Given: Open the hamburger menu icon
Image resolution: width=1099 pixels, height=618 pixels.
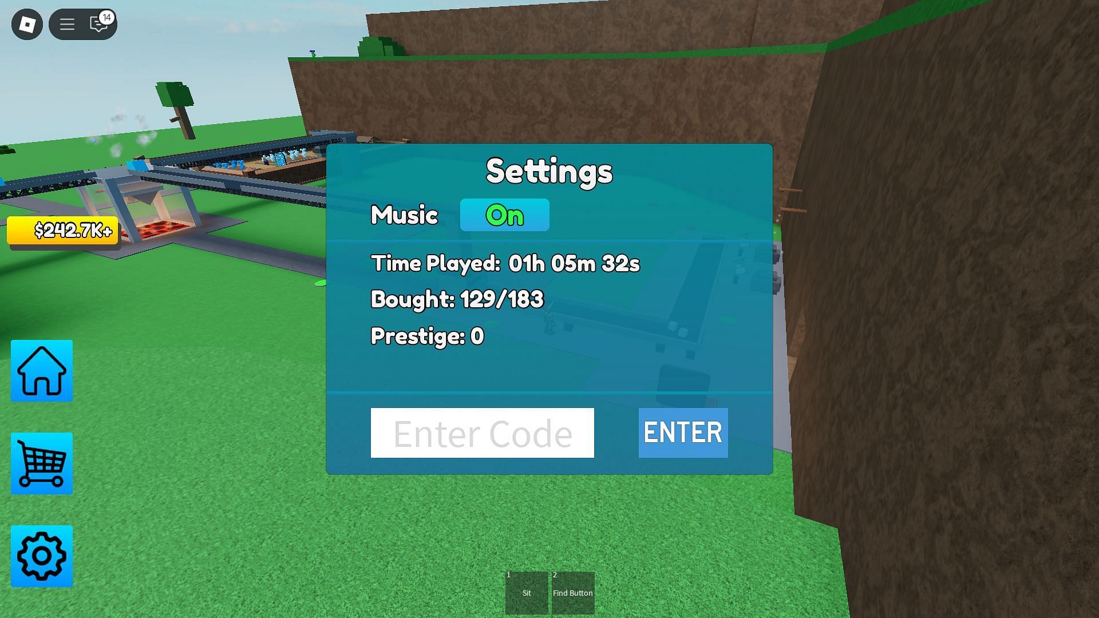Looking at the screenshot, I should click(66, 24).
